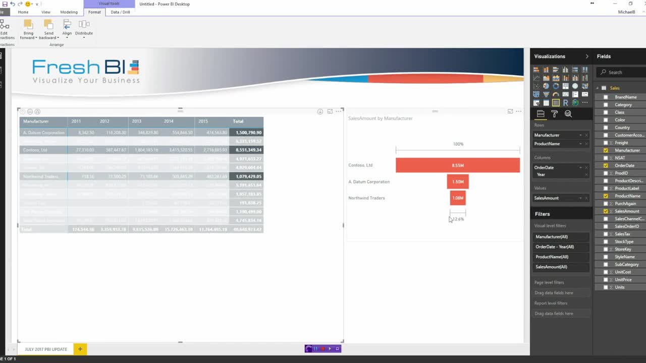Add a new report page with plus button
This screenshot has width=646, height=363.
(80, 349)
